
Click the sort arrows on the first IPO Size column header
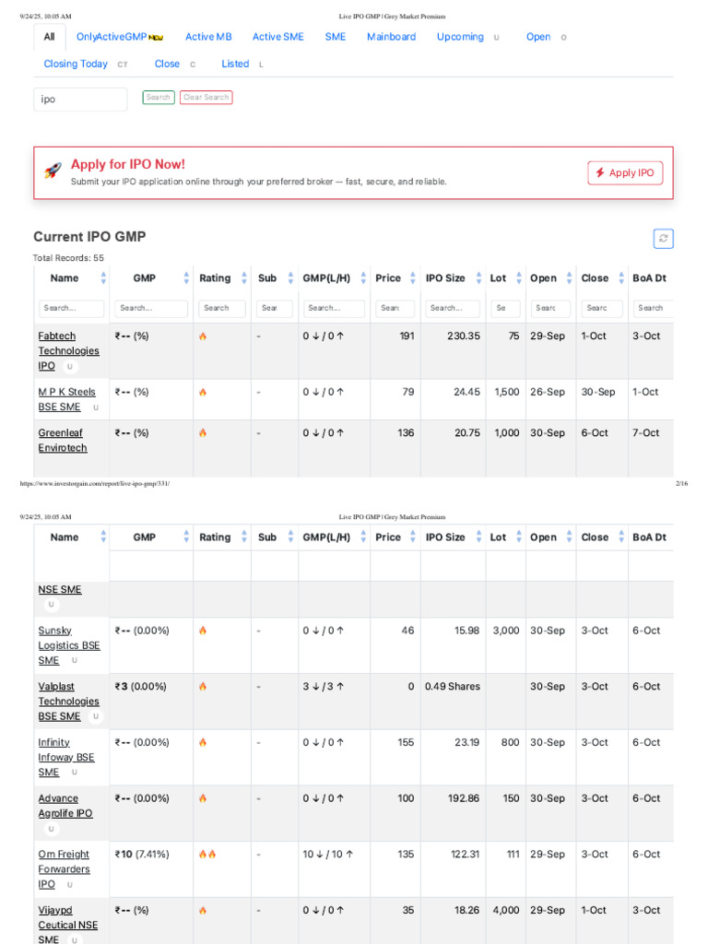(x=478, y=278)
